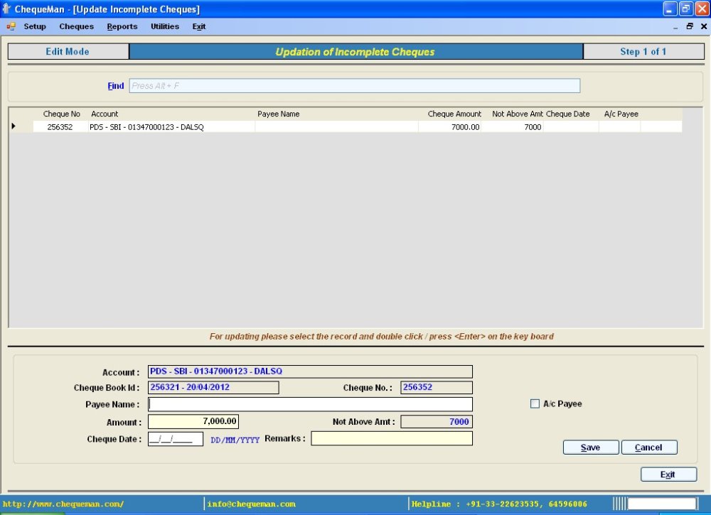Open the Reports menu
The height and width of the screenshot is (515, 711).
click(x=122, y=26)
